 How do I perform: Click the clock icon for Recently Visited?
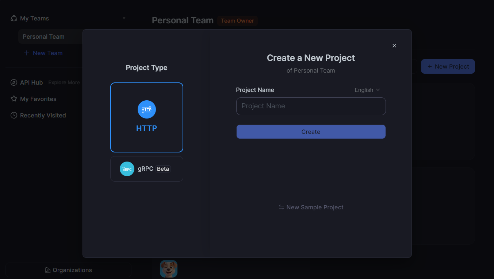pyautogui.click(x=13, y=115)
